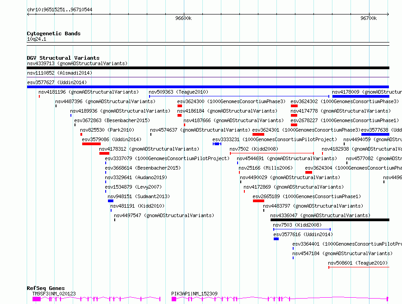Click the esv3577638 variant label
Image resolution: width=402 pixels, height=304 pixels.
pyautogui.click(x=382, y=130)
